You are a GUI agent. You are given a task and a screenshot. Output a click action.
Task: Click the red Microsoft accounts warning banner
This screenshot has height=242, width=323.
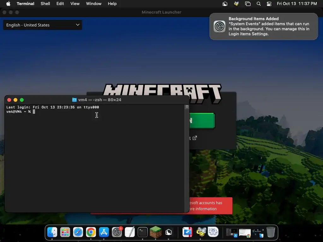(211, 206)
